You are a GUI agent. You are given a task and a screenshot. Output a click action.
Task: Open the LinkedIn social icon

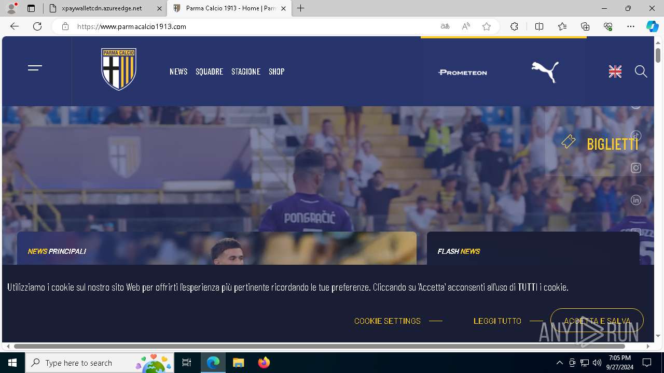click(636, 200)
